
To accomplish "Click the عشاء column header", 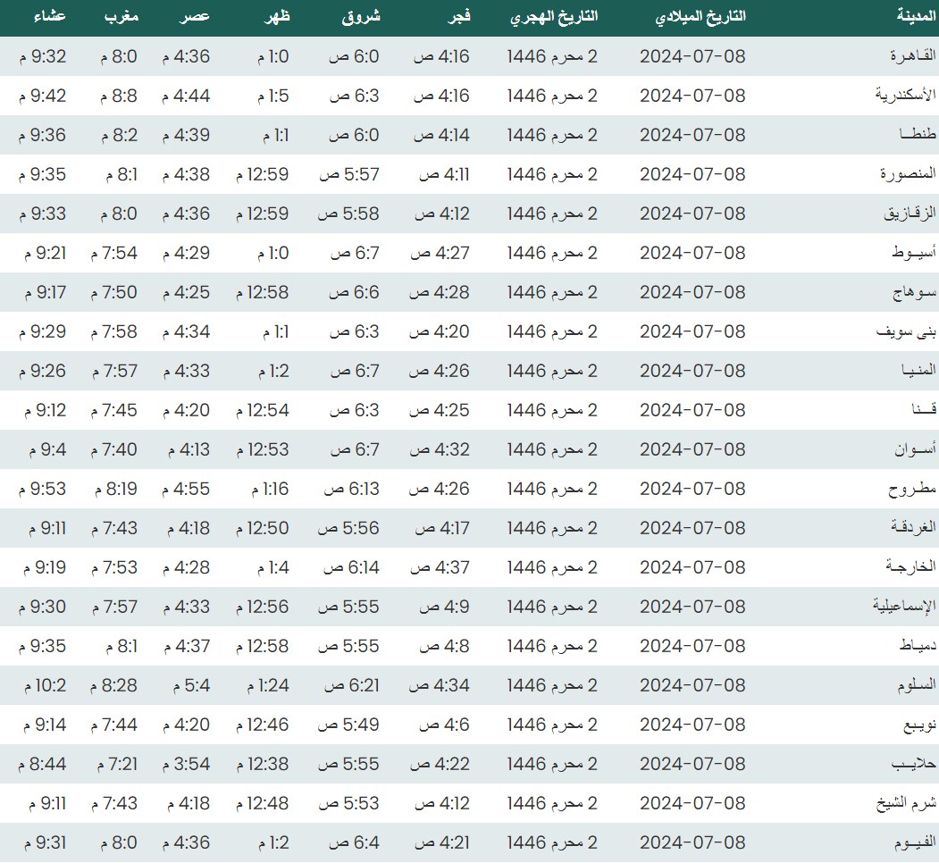I will (49, 17).
